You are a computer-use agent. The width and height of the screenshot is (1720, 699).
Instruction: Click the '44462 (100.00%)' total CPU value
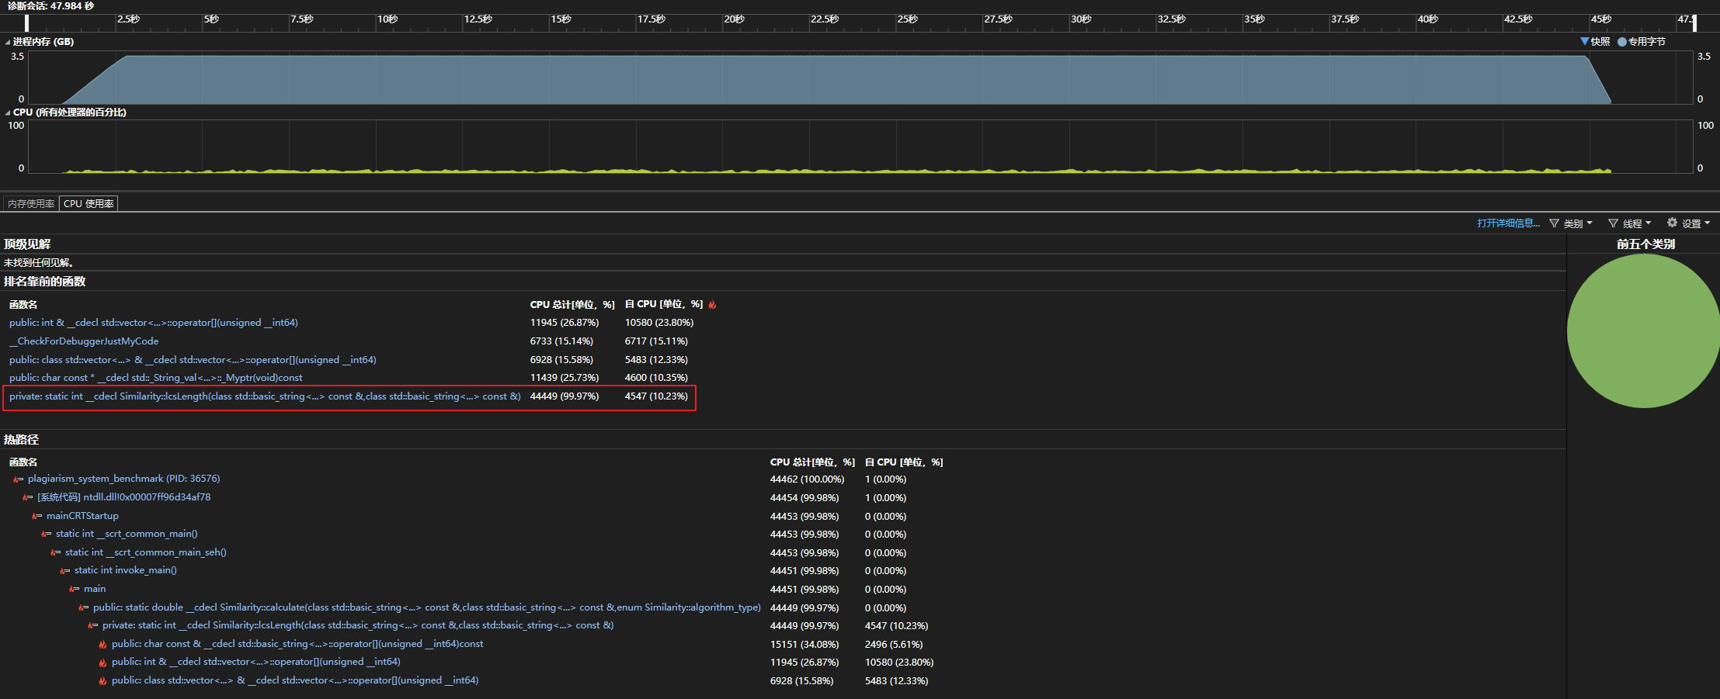pyautogui.click(x=807, y=479)
